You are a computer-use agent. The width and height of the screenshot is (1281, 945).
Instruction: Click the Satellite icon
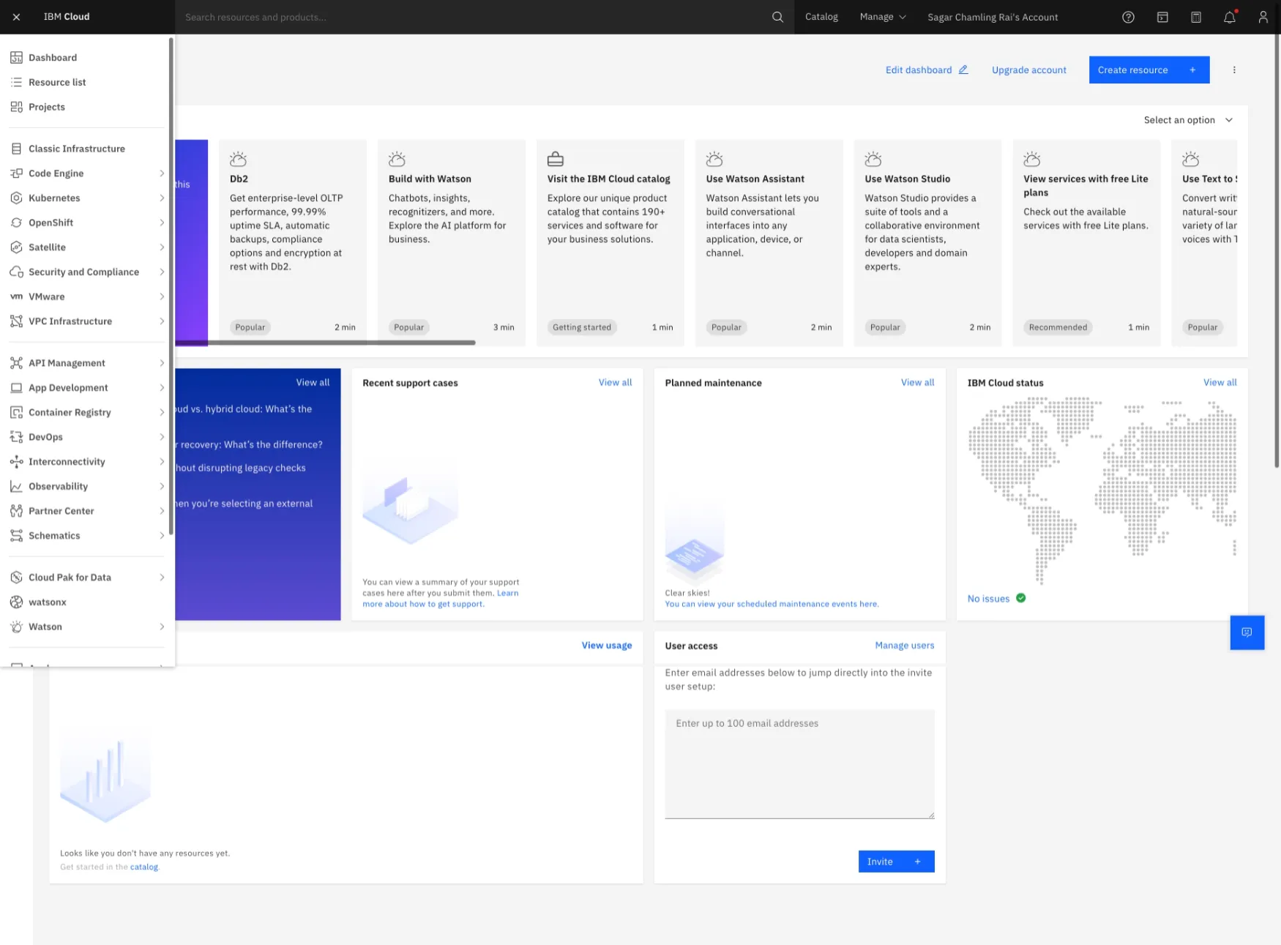pyautogui.click(x=16, y=247)
